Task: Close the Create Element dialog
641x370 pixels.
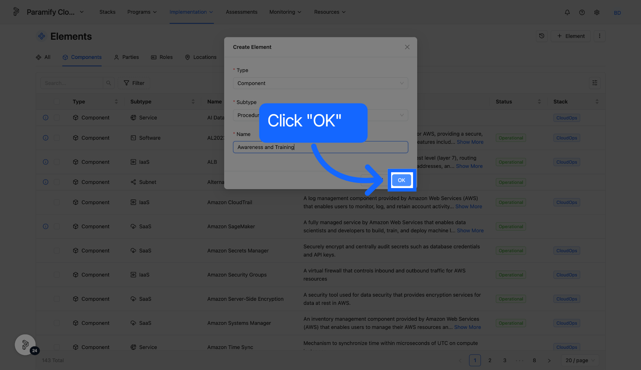Action: [407, 47]
